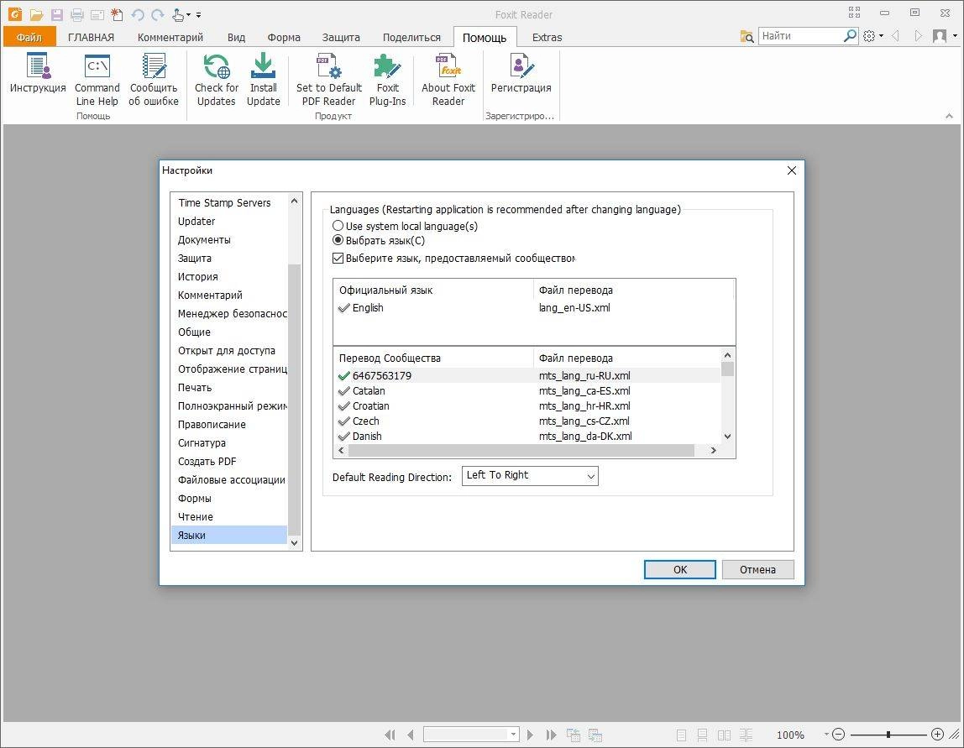Click the Install Update icon
This screenshot has width=964, height=748.
[263, 79]
